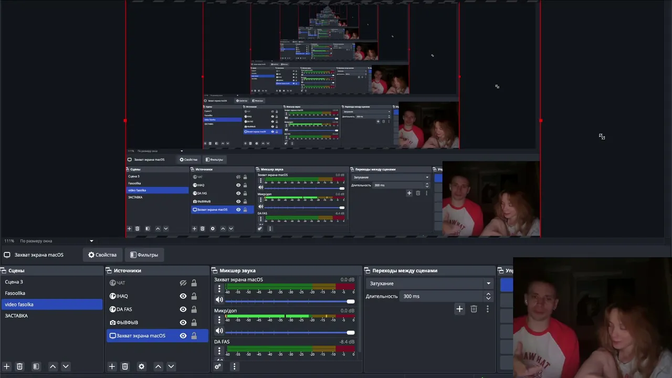Click browser globe icon of IHAQ source
This screenshot has height=378, width=672.
[112, 296]
